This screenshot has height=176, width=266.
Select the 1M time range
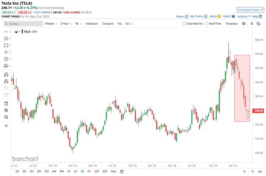coord(32,171)
